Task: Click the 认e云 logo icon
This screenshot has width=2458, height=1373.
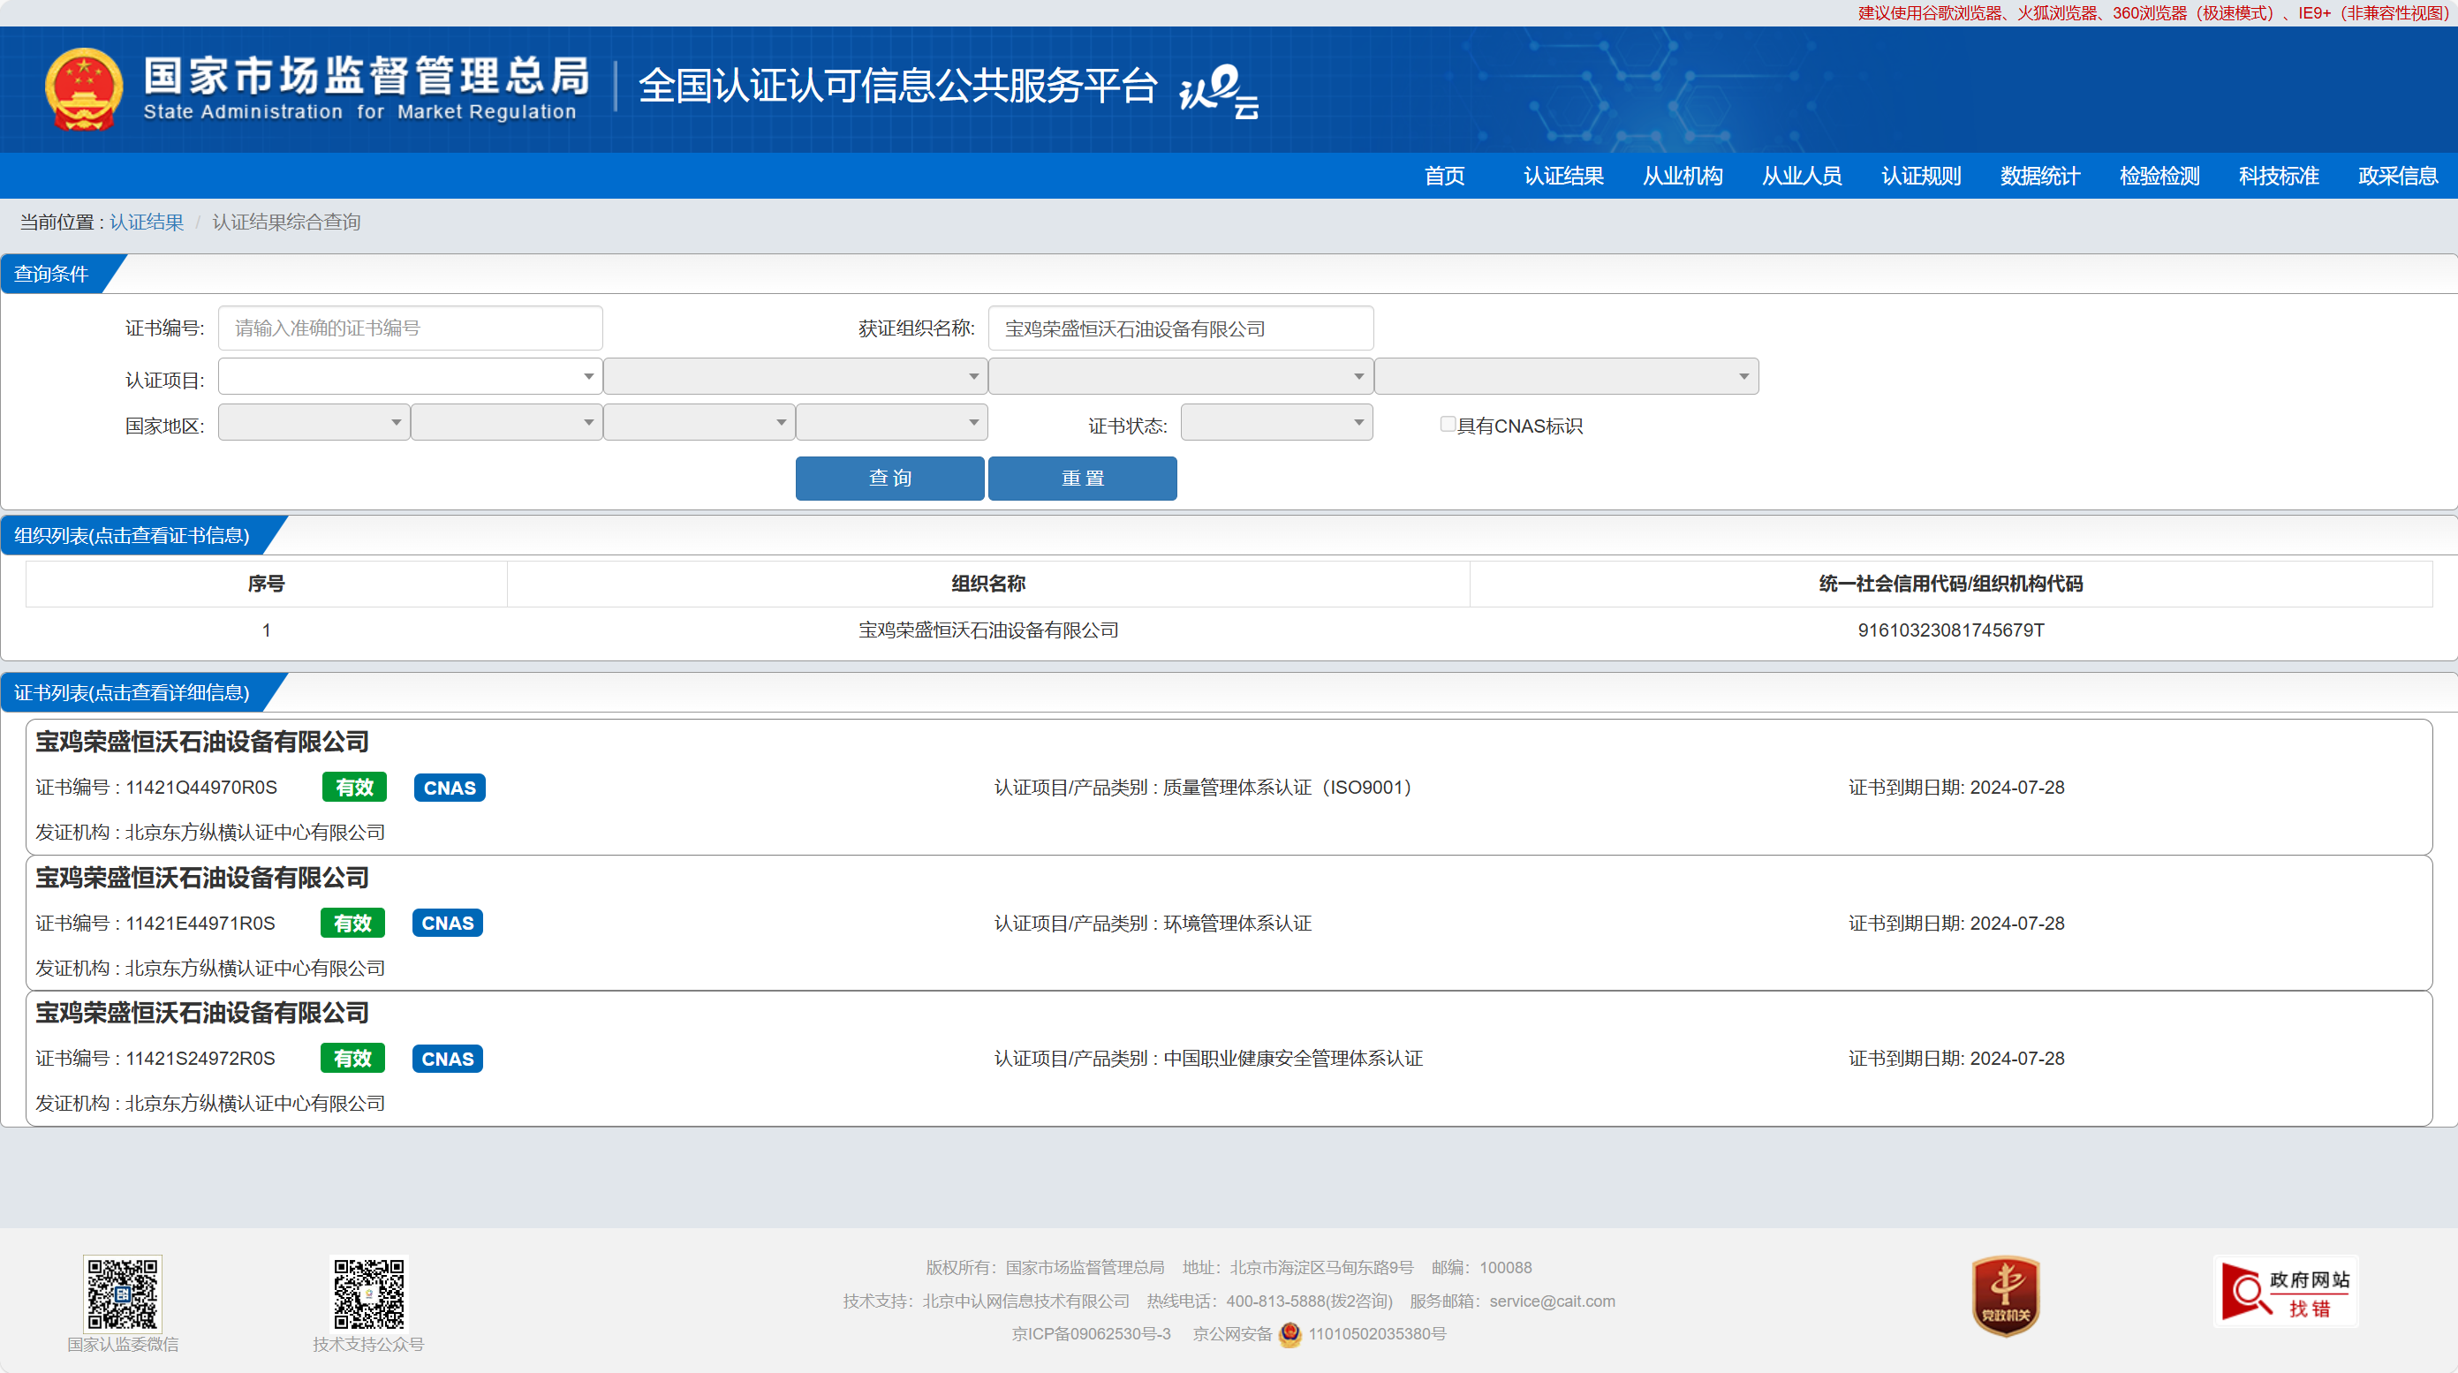Action: (1220, 92)
